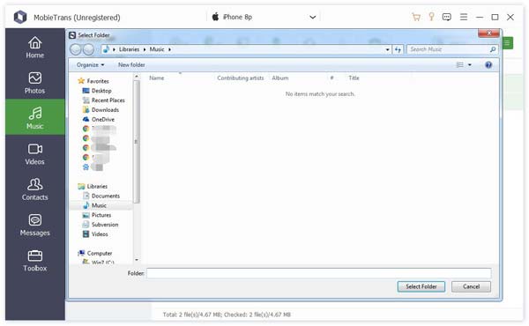Change the view with the views icon
The image size is (529, 326).
(460, 64)
